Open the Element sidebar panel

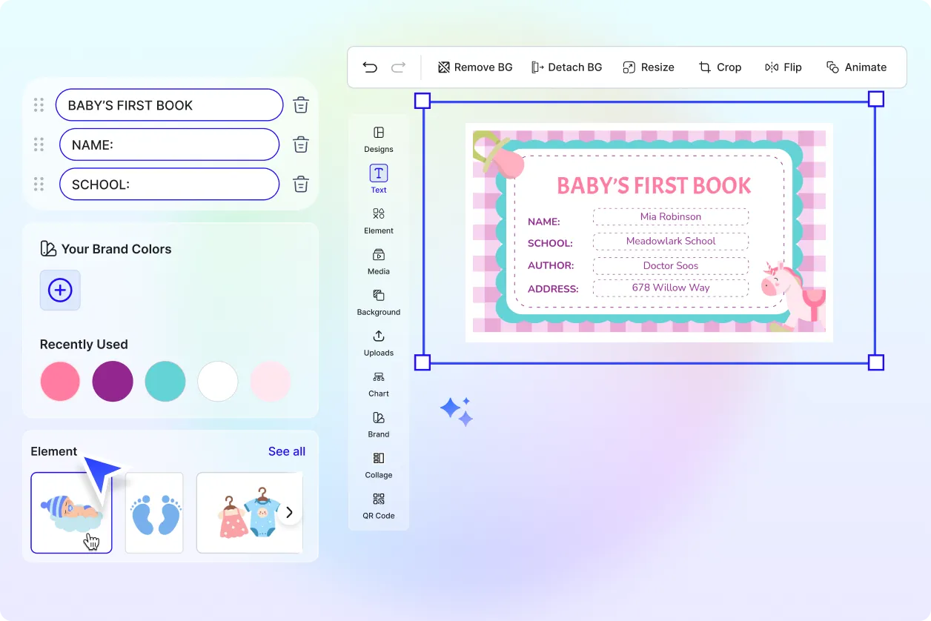click(x=379, y=221)
